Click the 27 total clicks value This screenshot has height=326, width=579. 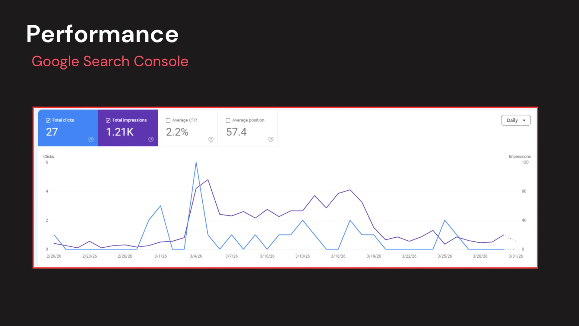coord(52,132)
